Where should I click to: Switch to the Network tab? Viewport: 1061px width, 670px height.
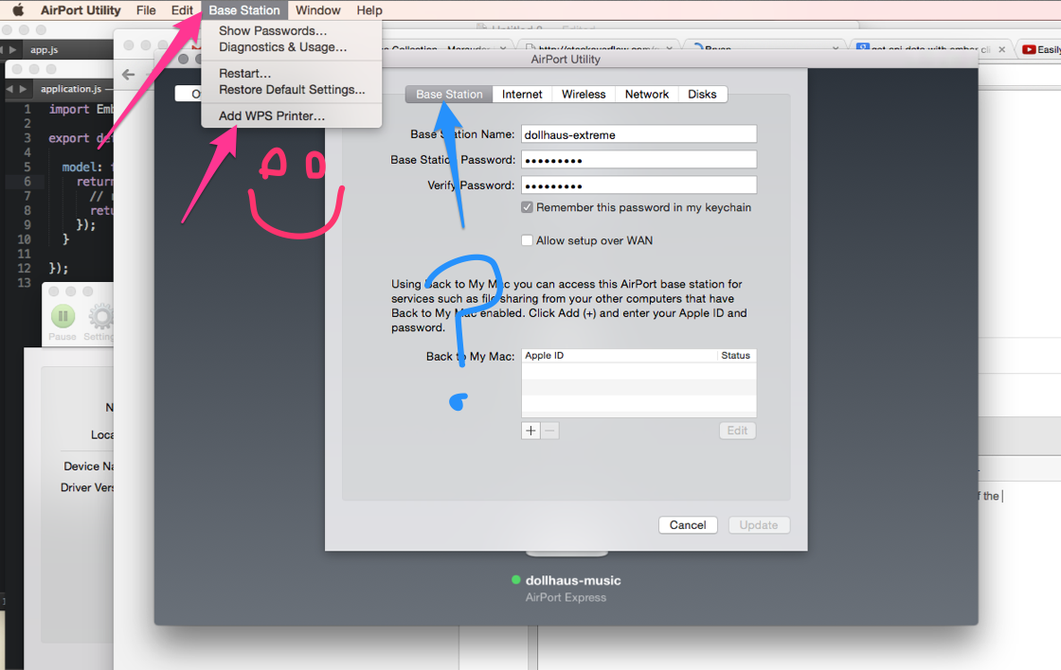pos(646,94)
